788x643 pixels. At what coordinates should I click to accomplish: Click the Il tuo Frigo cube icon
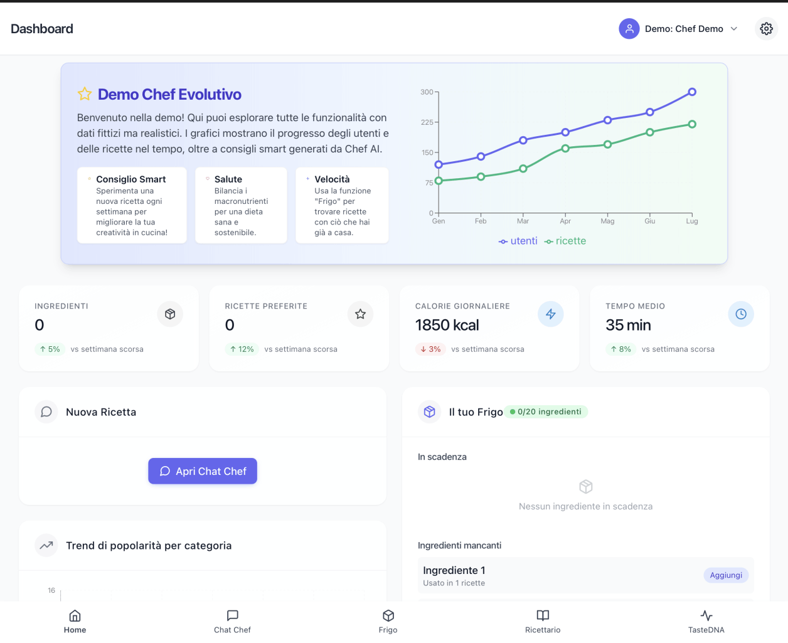pyautogui.click(x=430, y=412)
